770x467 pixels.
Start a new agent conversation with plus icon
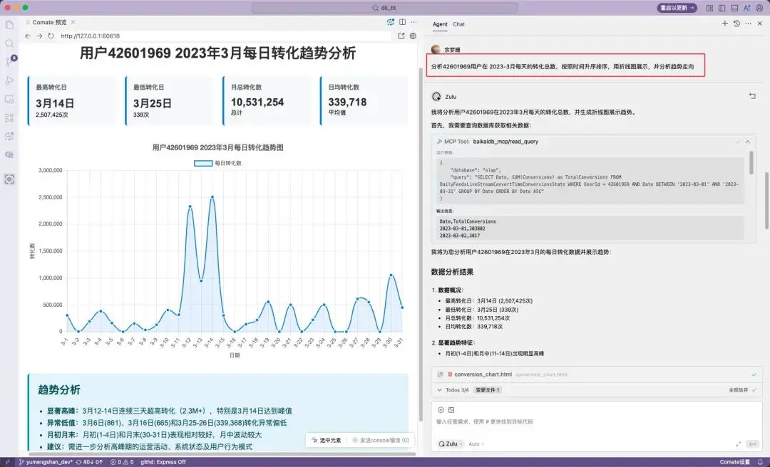725,23
